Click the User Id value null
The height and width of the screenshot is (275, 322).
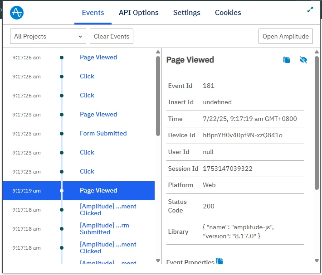click(208, 152)
